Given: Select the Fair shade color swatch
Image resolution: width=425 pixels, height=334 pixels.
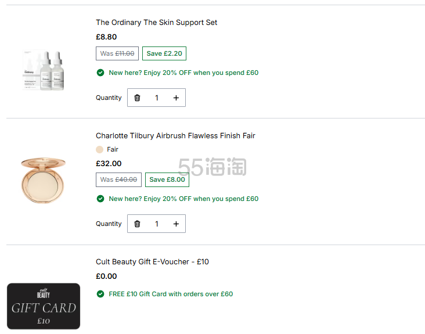Looking at the screenshot, I should [99, 149].
